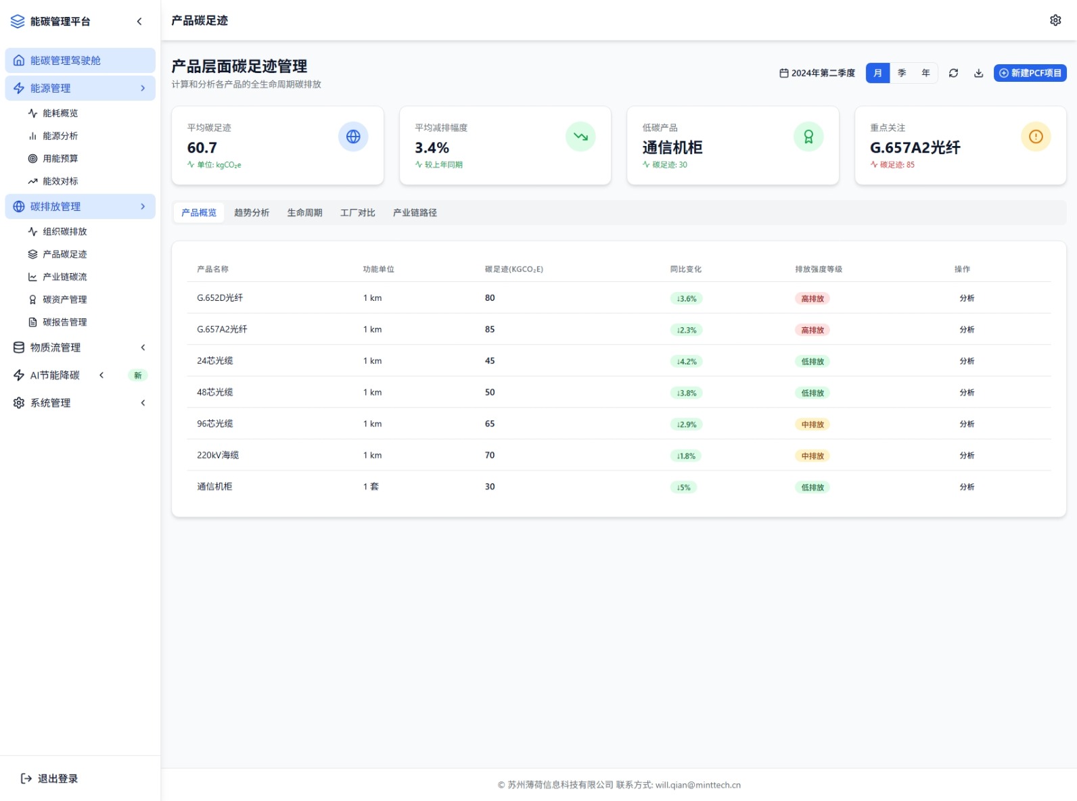Click the refresh data icon
This screenshot has width=1077, height=801.
pos(953,73)
